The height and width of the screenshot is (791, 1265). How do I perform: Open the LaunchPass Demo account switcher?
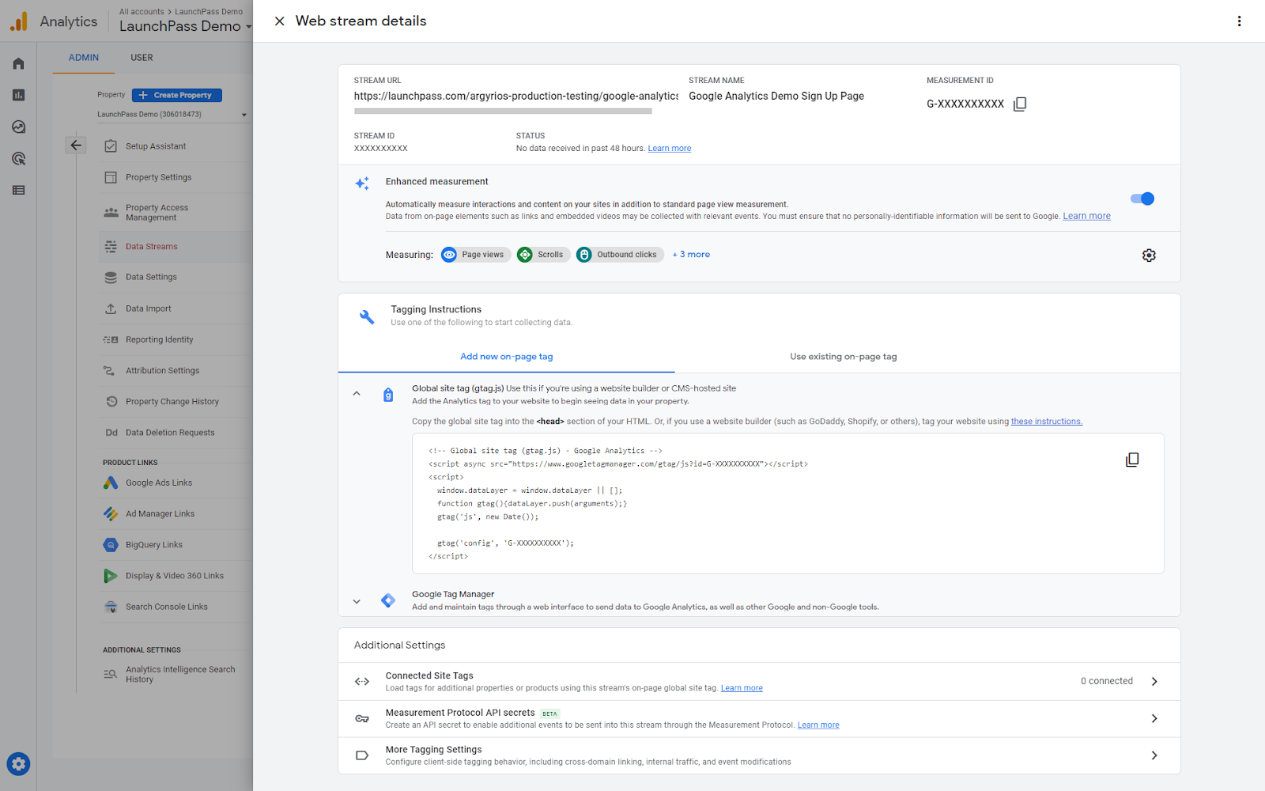(x=185, y=26)
